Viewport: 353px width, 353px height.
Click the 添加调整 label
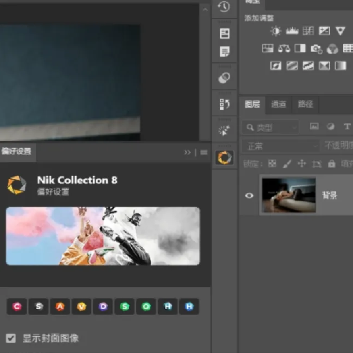pos(259,18)
